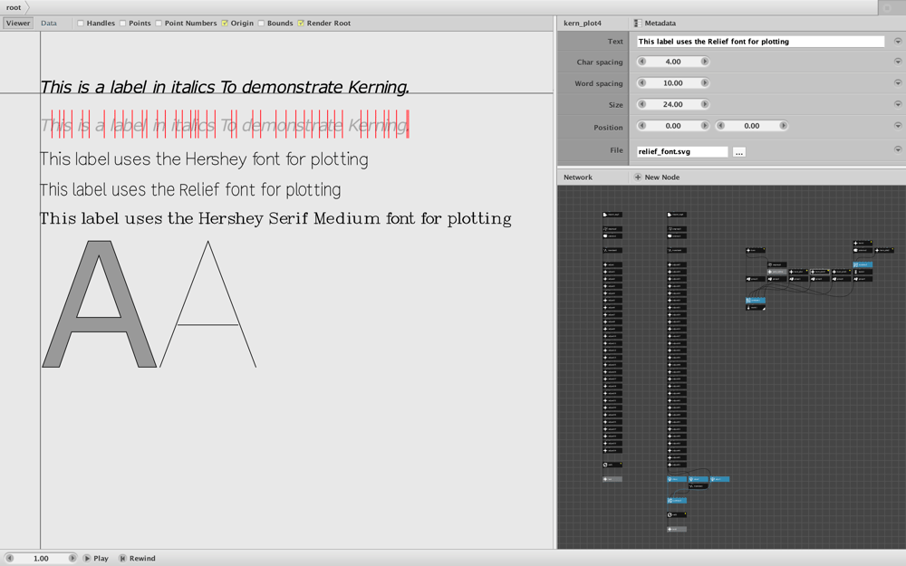
Task: Step frame number forward with right arrow
Action: tap(72, 558)
